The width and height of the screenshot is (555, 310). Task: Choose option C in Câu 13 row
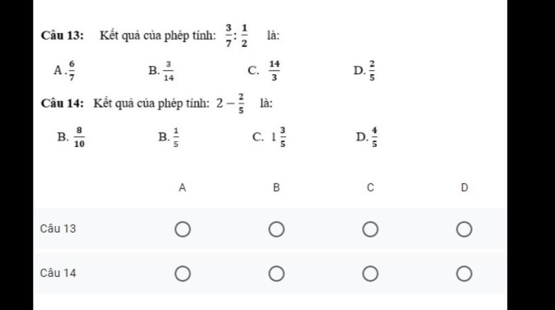click(370, 229)
